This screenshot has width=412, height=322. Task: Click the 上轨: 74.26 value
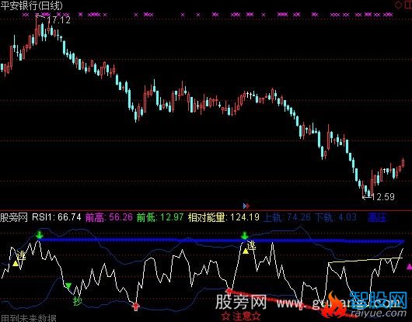coord(287,217)
